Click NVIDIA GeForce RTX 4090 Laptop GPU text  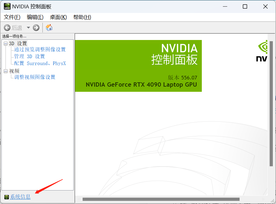click(x=141, y=85)
